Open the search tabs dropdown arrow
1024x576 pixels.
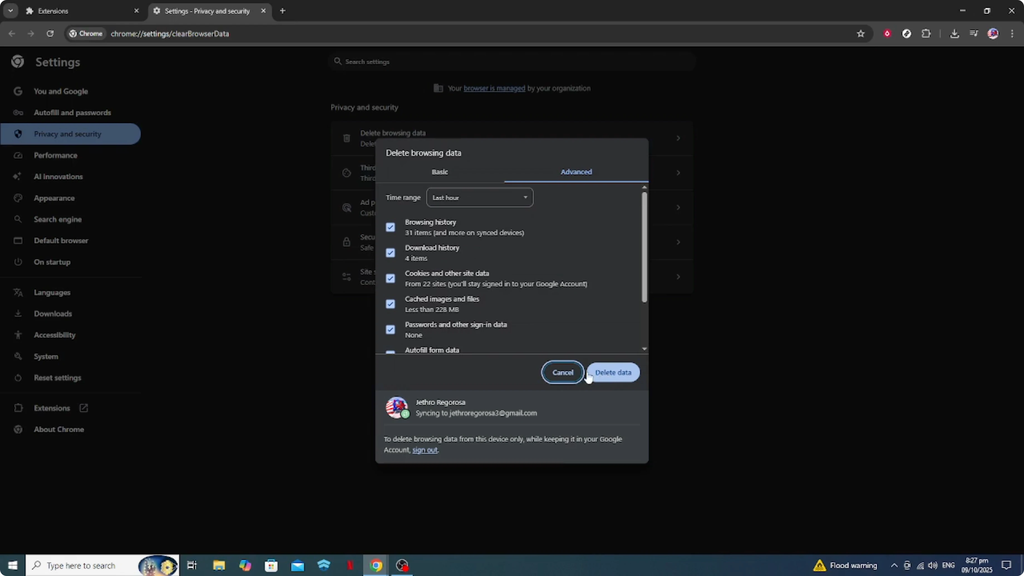(11, 11)
